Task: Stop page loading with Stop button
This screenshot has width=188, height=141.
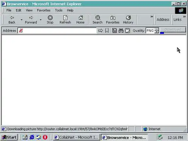Action: pyautogui.click(x=50, y=20)
